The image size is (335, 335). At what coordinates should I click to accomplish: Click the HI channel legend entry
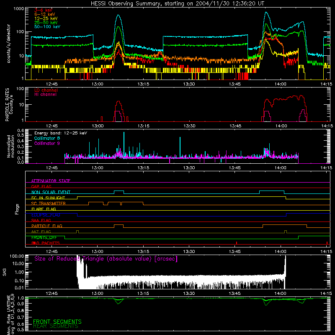point(45,95)
